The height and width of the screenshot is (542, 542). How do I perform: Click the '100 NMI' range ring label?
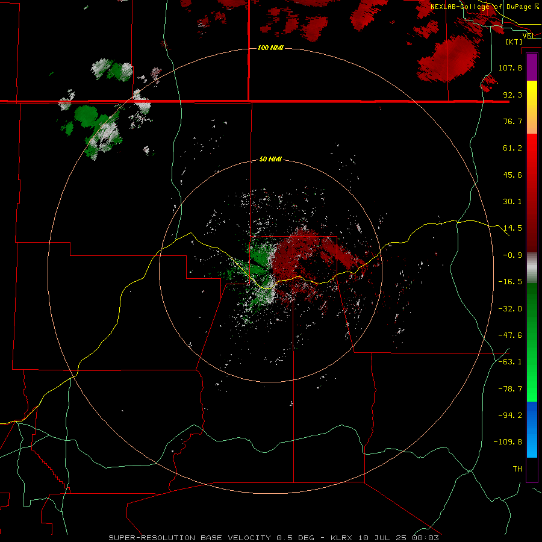point(270,48)
